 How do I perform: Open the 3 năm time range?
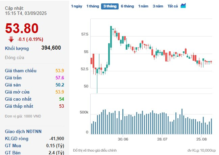tap(157, 6)
